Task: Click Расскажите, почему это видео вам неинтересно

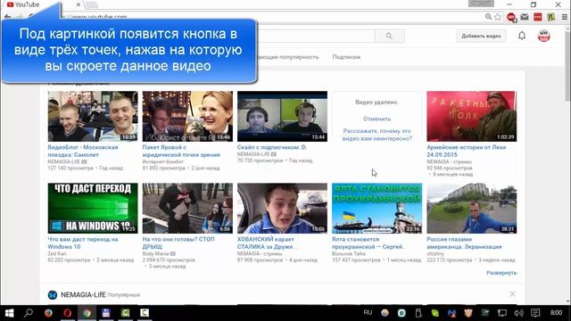Action: click(377, 135)
